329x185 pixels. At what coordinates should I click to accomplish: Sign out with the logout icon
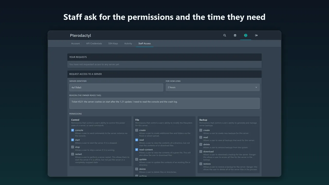click(x=256, y=35)
